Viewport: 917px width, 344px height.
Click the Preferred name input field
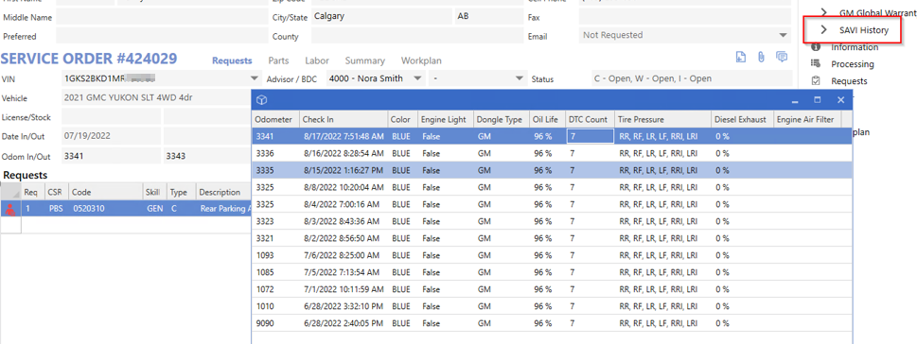click(162, 36)
